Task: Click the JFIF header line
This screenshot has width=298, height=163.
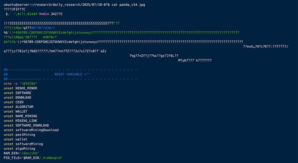Action: [14, 9]
